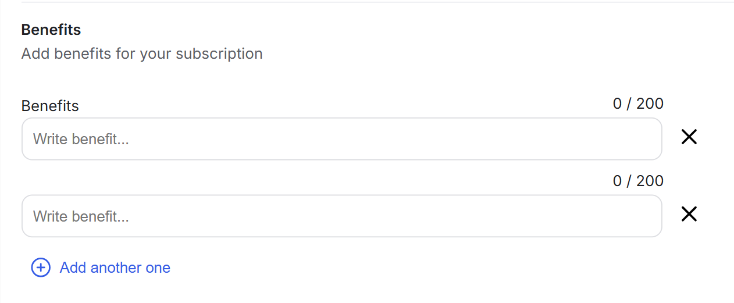Click the Benefits label above the first field
Image resolution: width=734 pixels, height=303 pixels.
coord(50,106)
